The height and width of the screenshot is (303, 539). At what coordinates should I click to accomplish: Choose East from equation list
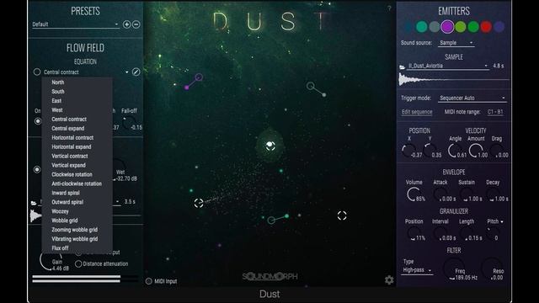(56, 101)
